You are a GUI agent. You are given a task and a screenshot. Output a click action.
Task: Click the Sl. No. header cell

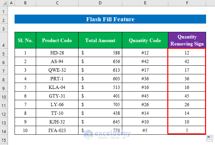25,40
